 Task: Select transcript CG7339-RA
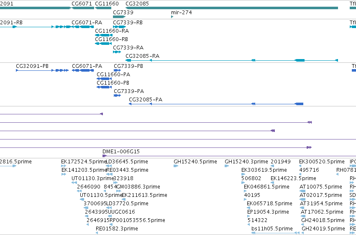pyautogui.click(x=128, y=48)
